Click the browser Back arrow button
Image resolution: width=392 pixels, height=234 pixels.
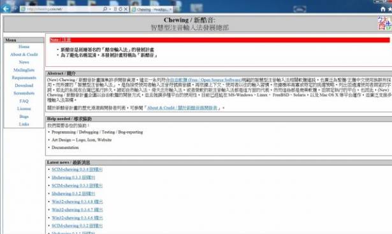[6, 9]
